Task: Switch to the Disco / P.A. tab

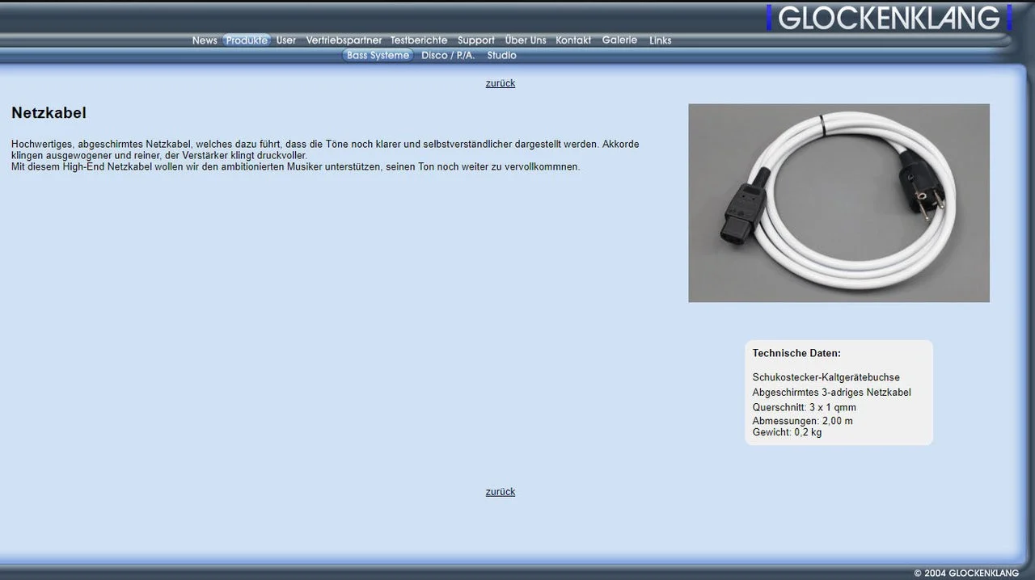Action: (x=448, y=55)
